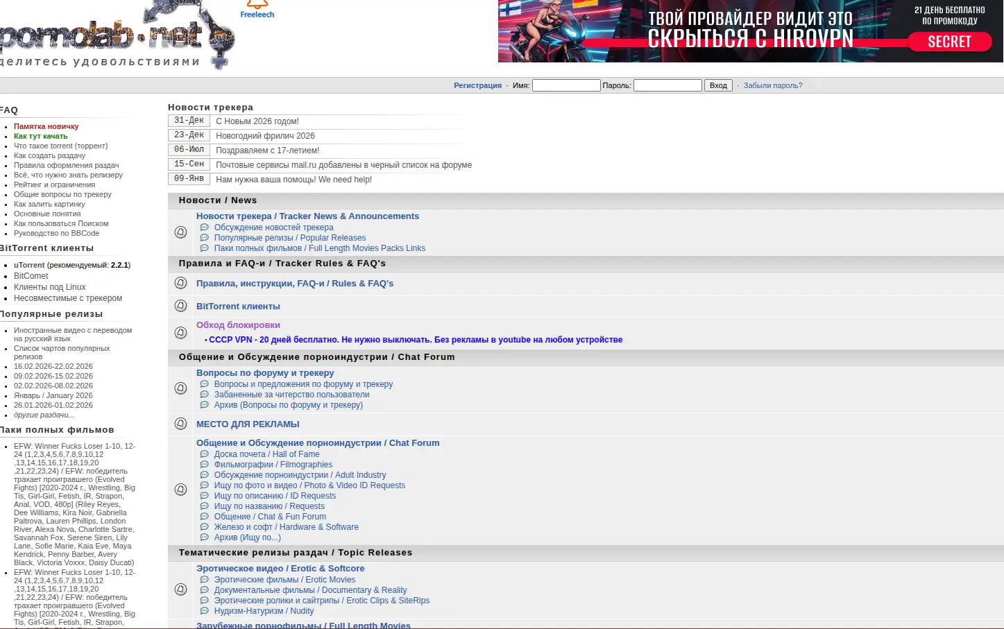Click the forum icon beside BitTorrent клиенты
The width and height of the screenshot is (1004, 629).
coord(180,306)
